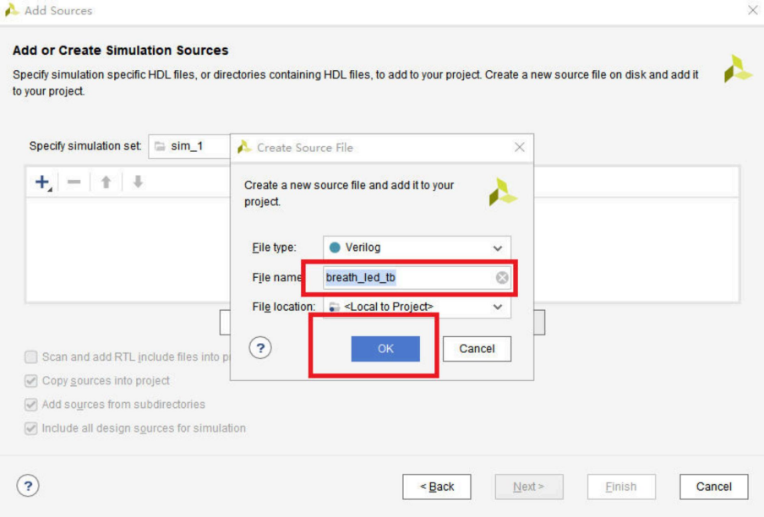Image resolution: width=764 pixels, height=517 pixels.
Task: Open help in the Add Sources wizard
Action: (28, 486)
